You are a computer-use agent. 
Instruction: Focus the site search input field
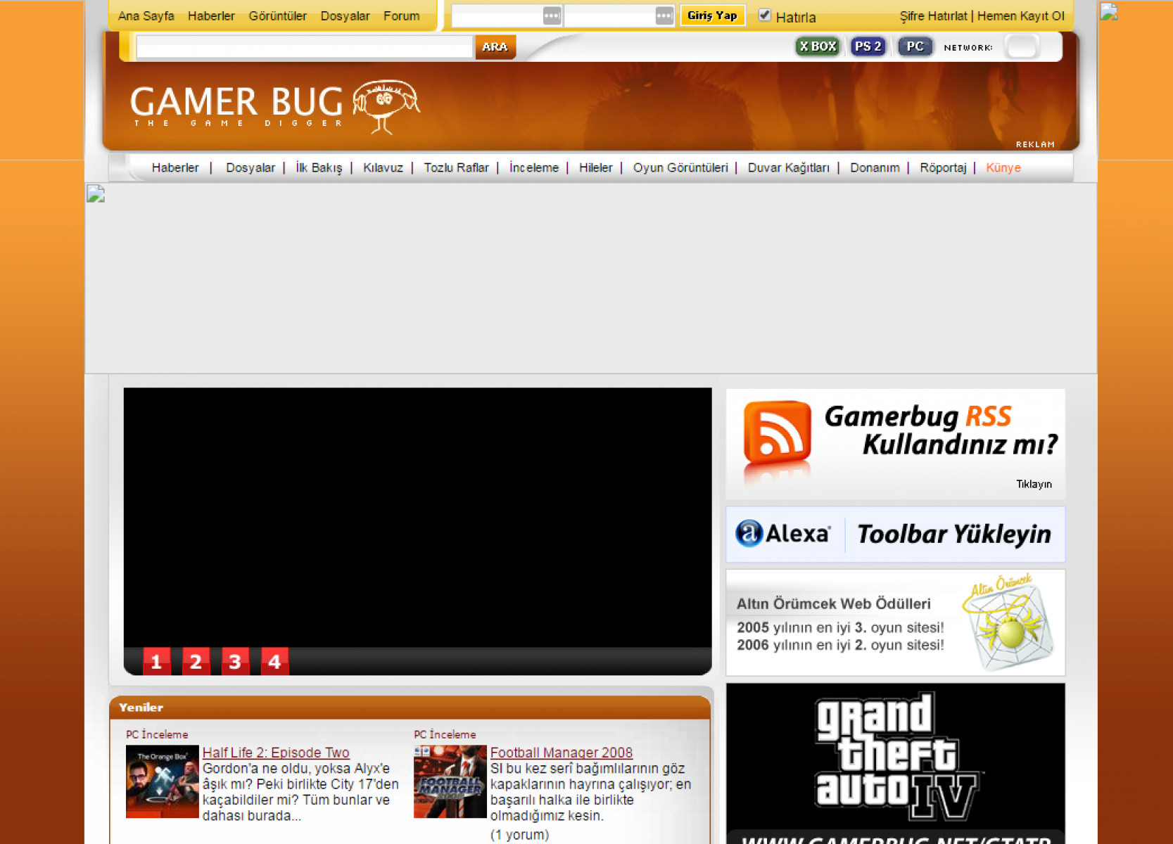[304, 47]
